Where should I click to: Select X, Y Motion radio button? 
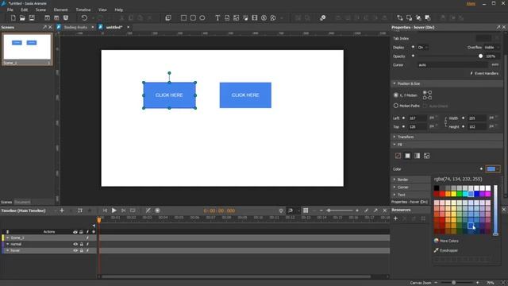[x=396, y=95]
